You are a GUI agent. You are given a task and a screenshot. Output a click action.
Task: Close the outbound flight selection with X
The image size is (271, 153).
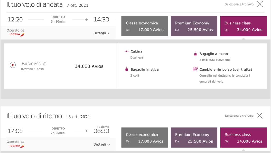260,4
